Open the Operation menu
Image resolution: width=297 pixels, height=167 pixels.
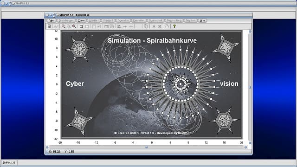pos(123,20)
